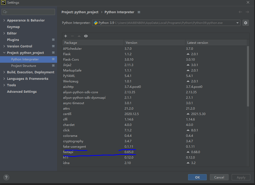The image size is (255, 185).
Task: Select the MarkupSafe package row
Action: tap(155, 70)
